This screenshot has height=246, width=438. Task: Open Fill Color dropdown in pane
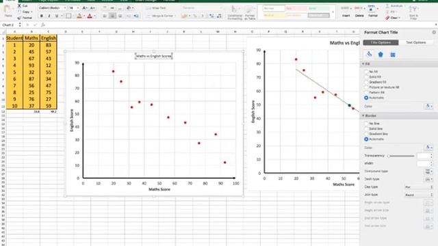click(428, 107)
